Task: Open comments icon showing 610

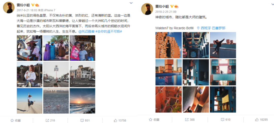Action: click(222, 120)
